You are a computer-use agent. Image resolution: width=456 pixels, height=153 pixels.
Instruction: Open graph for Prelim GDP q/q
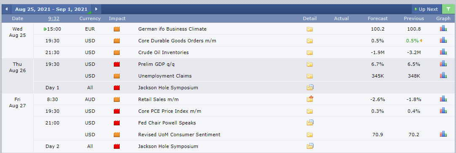tap(443, 63)
